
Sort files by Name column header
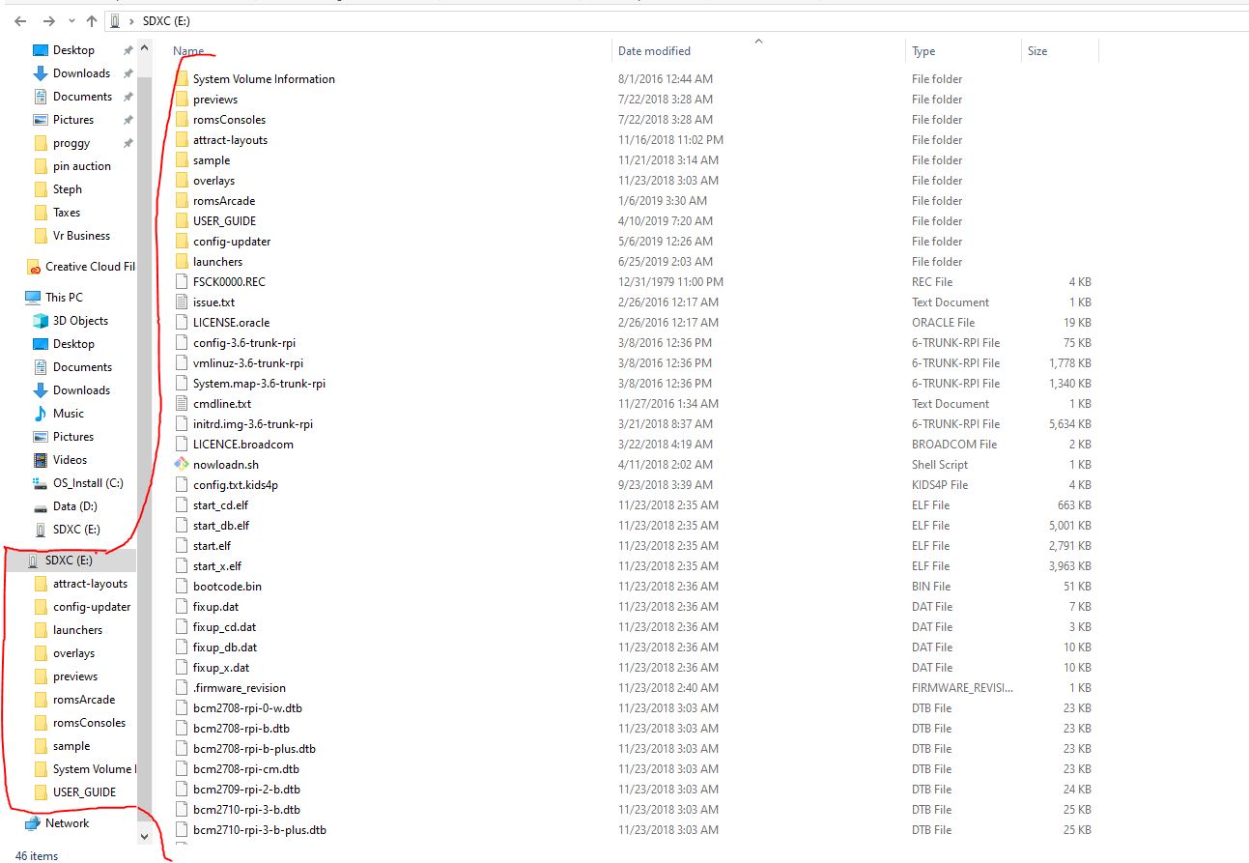(x=188, y=51)
